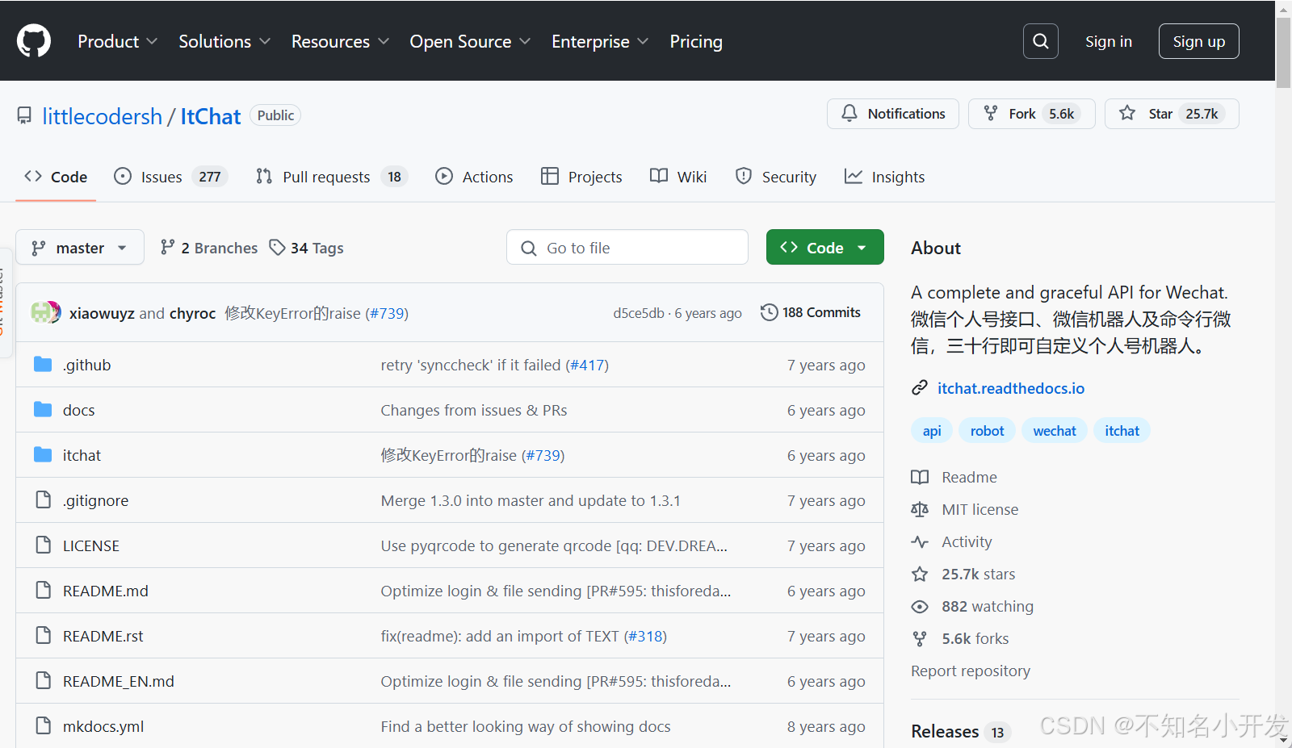Click the Go to file search field
Image resolution: width=1292 pixels, height=748 pixels.
tap(627, 247)
